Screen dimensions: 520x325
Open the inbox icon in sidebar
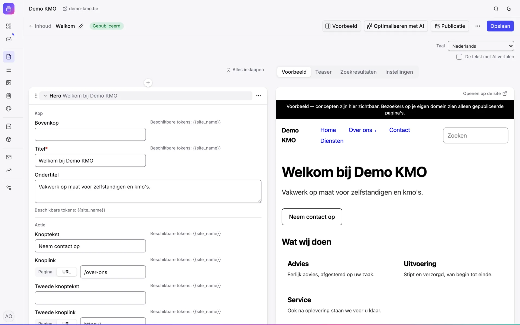9,39
